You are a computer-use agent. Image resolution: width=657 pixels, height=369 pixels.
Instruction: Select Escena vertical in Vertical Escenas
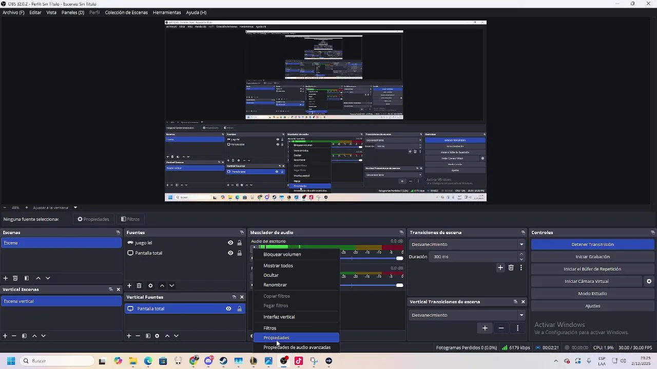pyautogui.click(x=61, y=301)
